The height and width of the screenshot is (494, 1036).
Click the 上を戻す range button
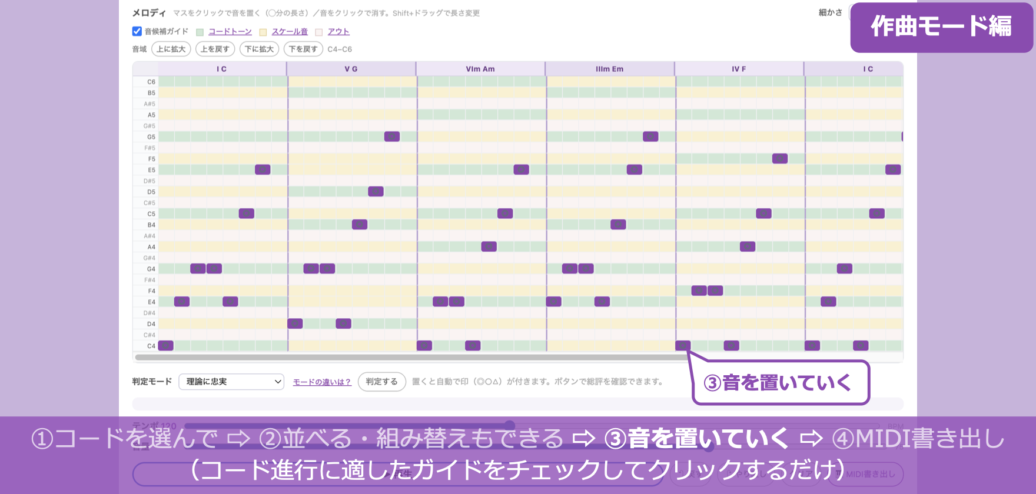[215, 49]
